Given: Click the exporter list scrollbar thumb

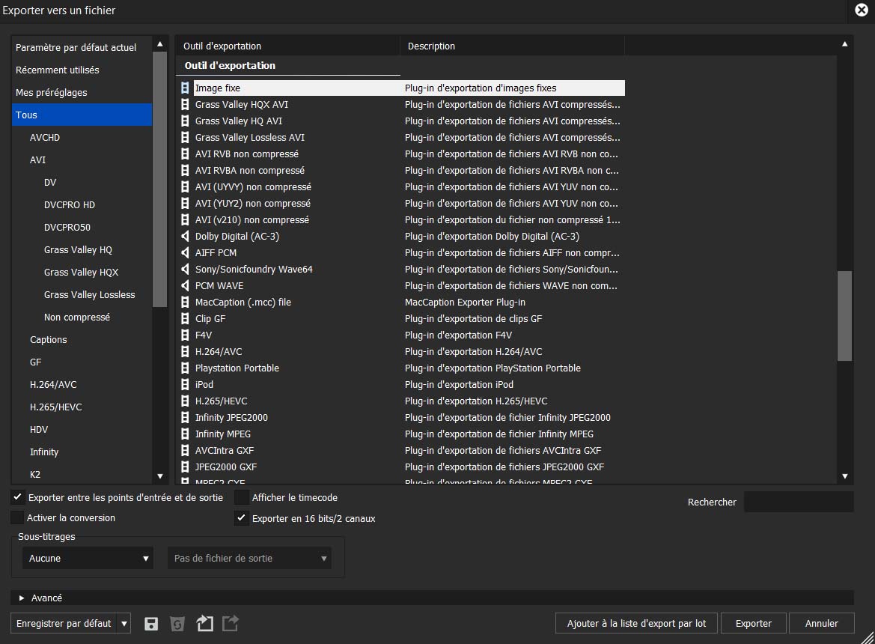Looking at the screenshot, I should (x=845, y=316).
